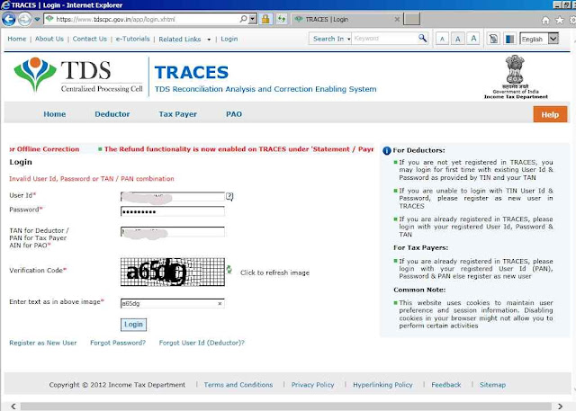Click the print page icon
Image resolution: width=576 pixels, height=411 pixels.
(x=494, y=39)
